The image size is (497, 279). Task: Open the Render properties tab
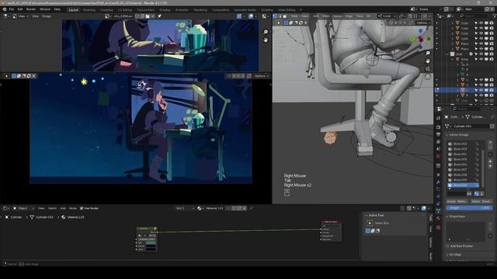click(438, 127)
